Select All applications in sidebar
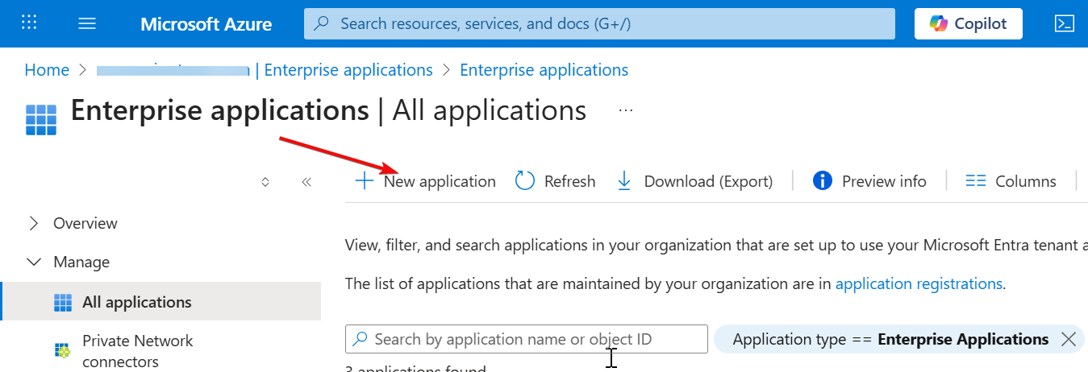Screen dimensions: 1088x372 (161, 302)
